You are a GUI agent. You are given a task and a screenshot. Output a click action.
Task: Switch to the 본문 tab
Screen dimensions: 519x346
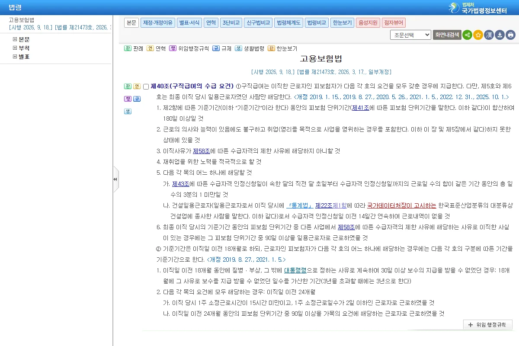[131, 23]
